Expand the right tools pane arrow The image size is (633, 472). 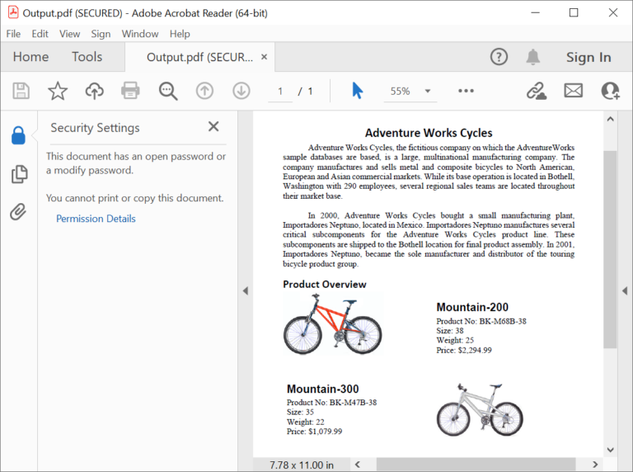coord(624,290)
